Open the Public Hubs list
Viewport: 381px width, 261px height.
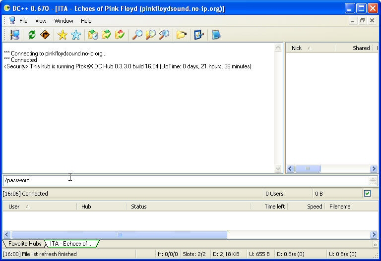pyautogui.click(x=15, y=35)
